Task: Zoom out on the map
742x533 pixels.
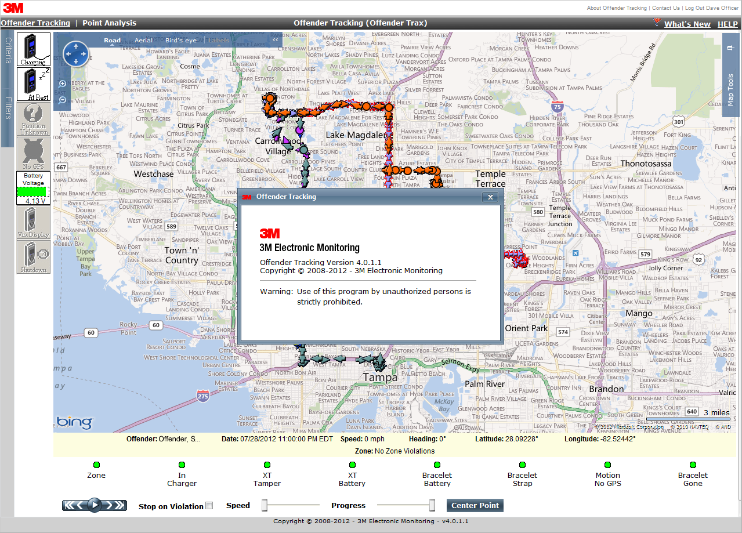Action: coord(63,100)
